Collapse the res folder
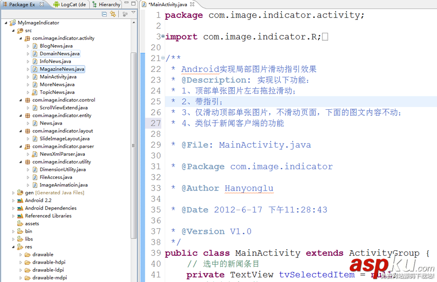Viewport: 437px width, 282px height. click(x=13, y=247)
